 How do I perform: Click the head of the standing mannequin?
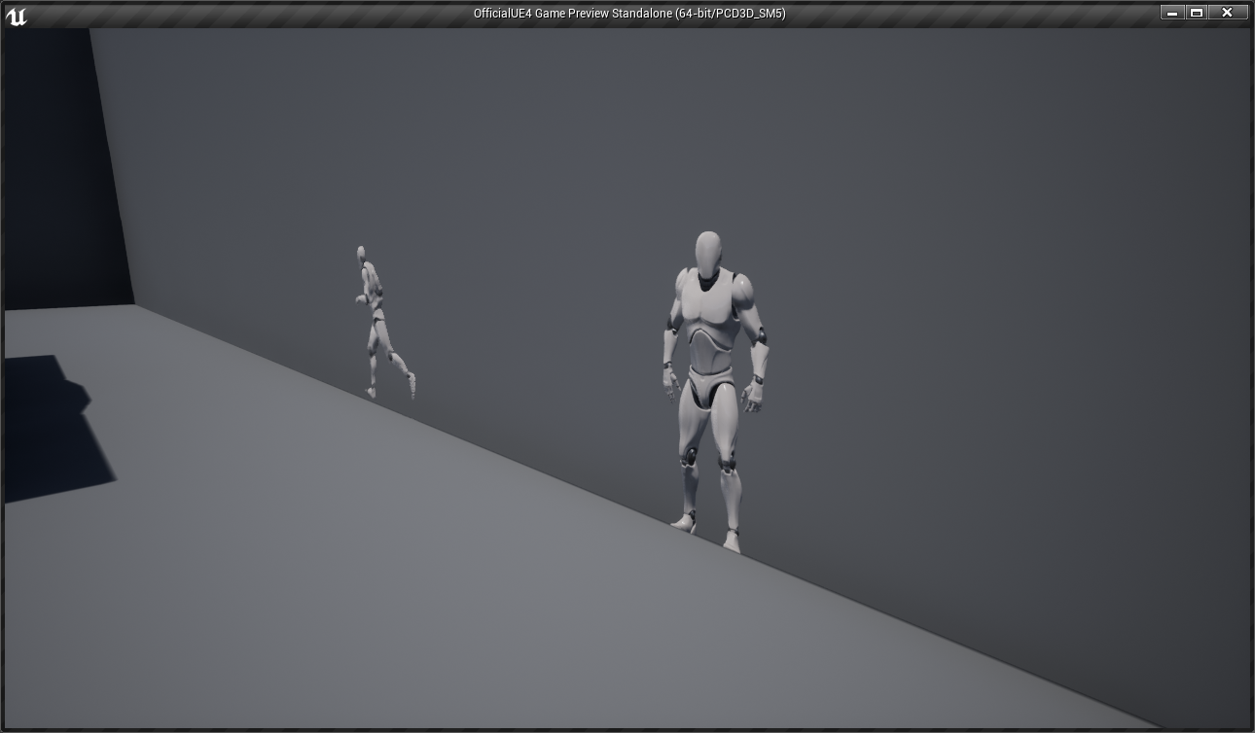706,248
